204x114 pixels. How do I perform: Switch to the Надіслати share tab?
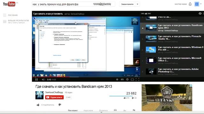[x=88, y=111]
